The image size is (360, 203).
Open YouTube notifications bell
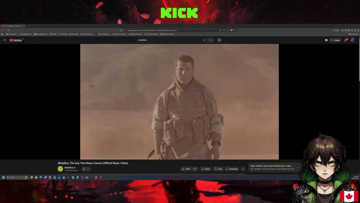point(346,40)
